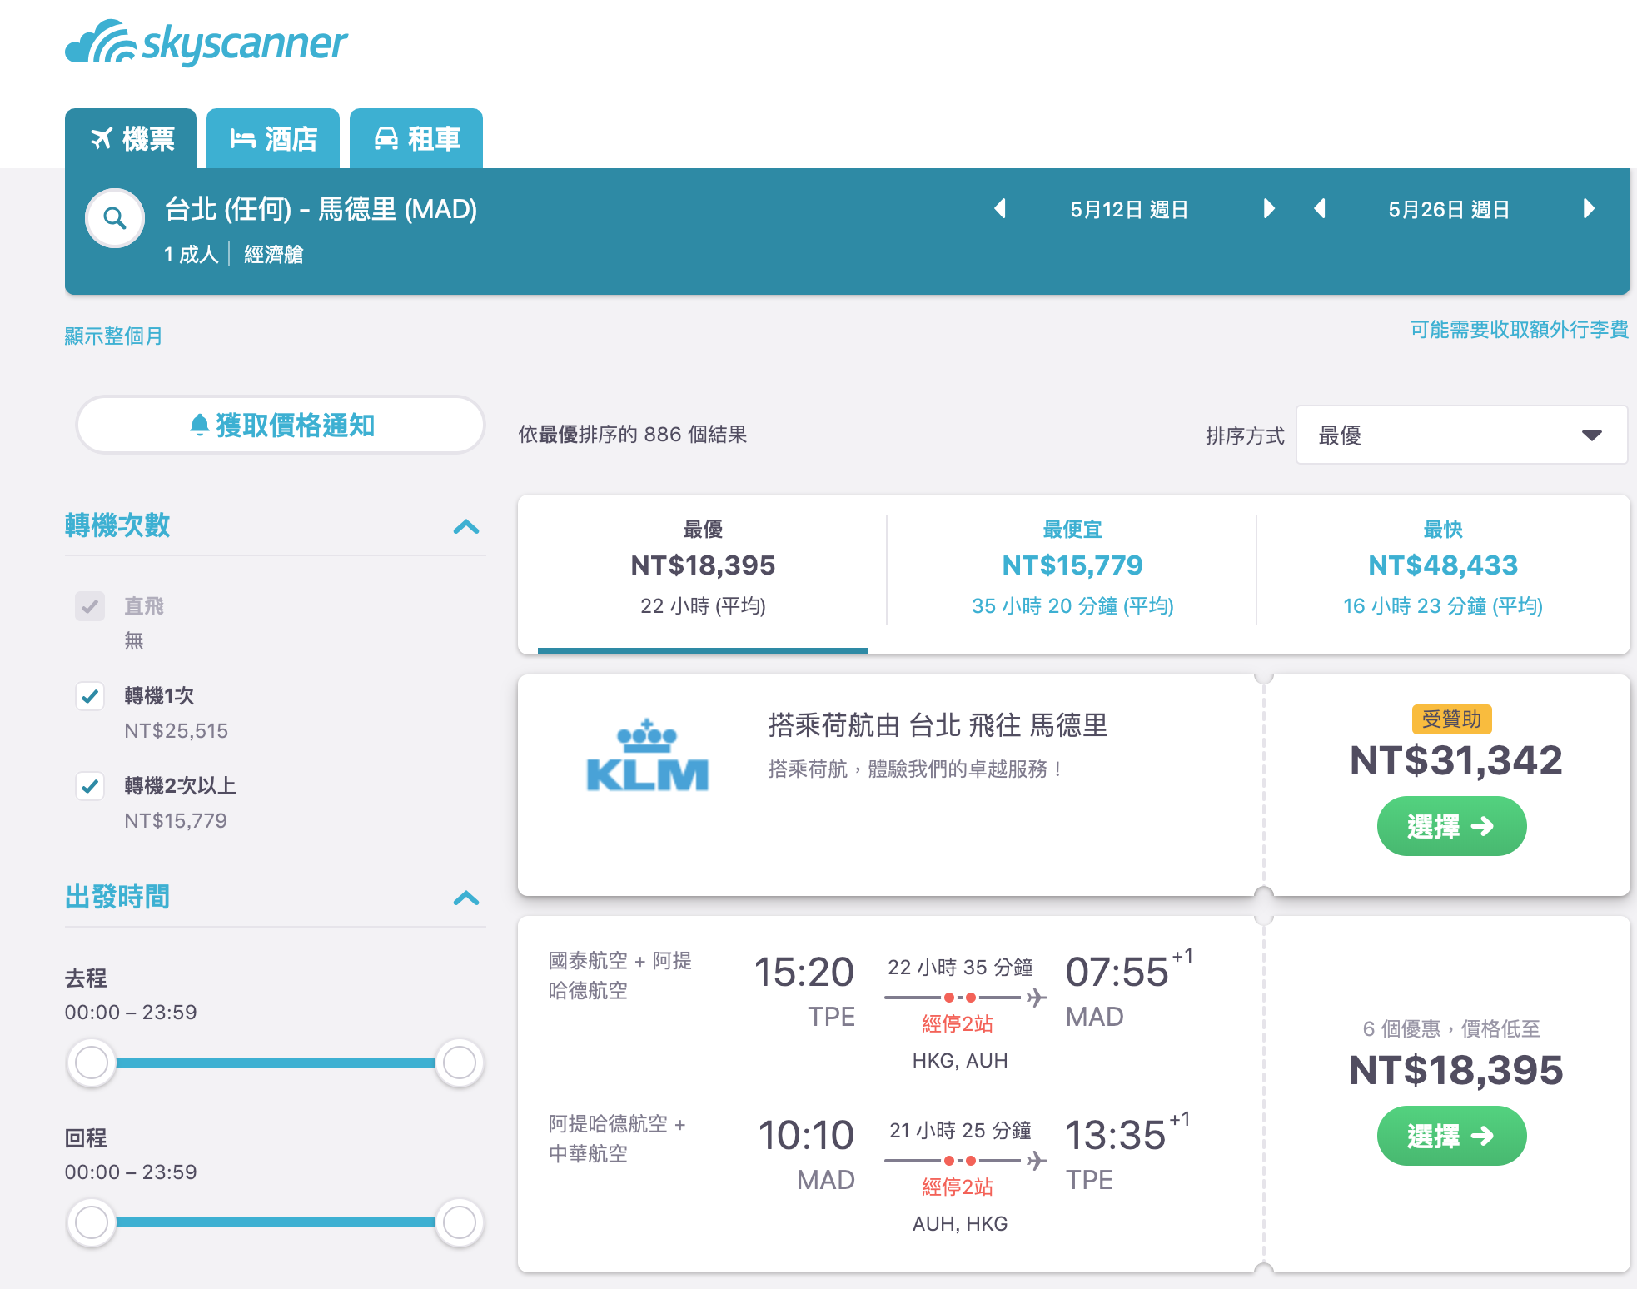Click 選擇 for KLM NT$31,342 offer
The width and height of the screenshot is (1637, 1289).
coord(1451,826)
